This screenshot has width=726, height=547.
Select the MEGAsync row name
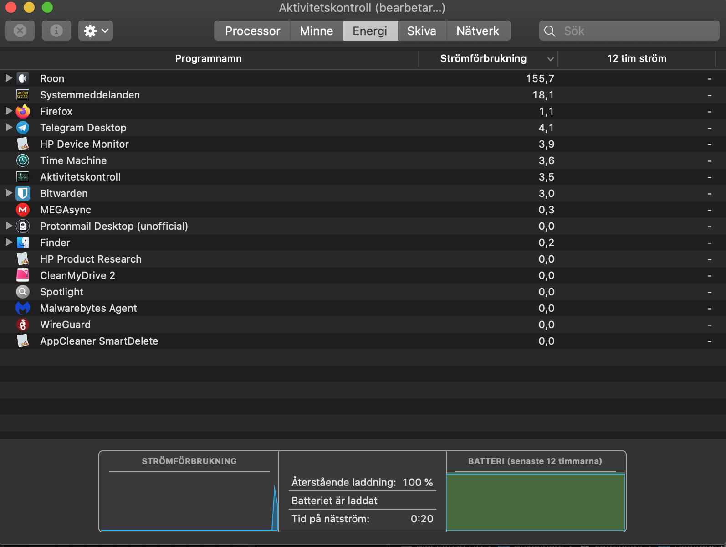(66, 210)
